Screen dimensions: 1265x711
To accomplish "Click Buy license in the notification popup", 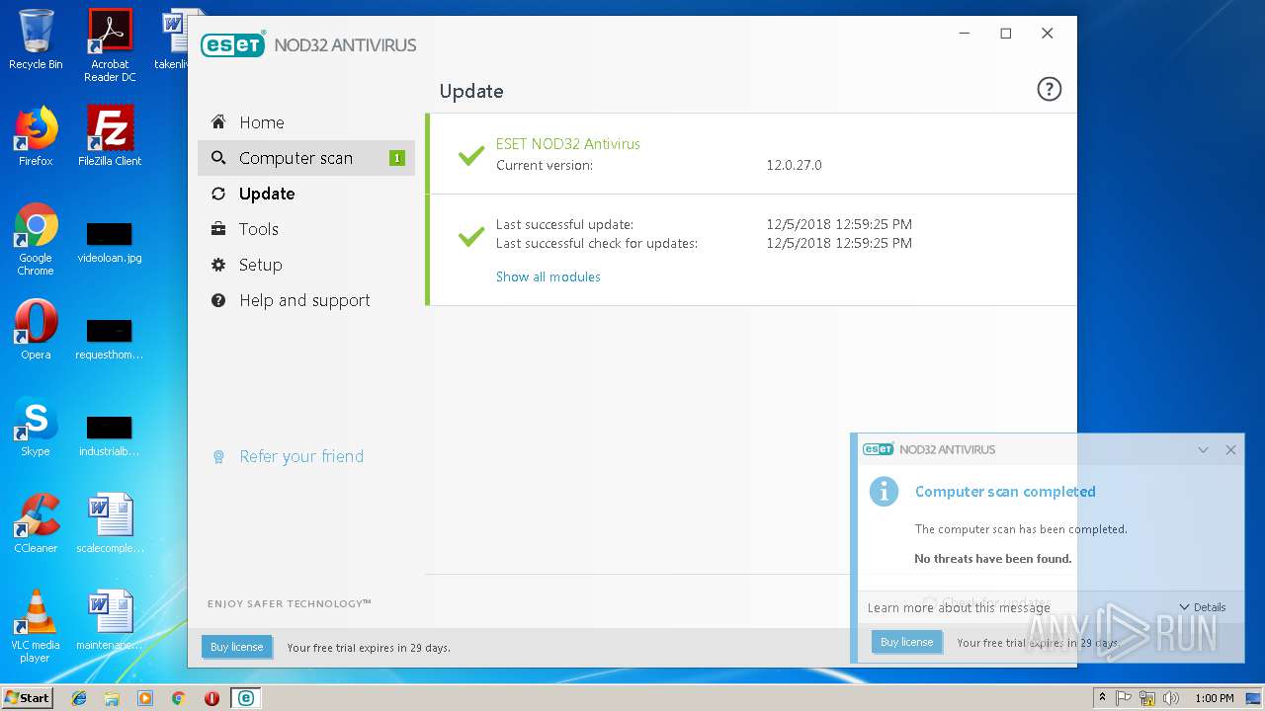I will tap(906, 642).
